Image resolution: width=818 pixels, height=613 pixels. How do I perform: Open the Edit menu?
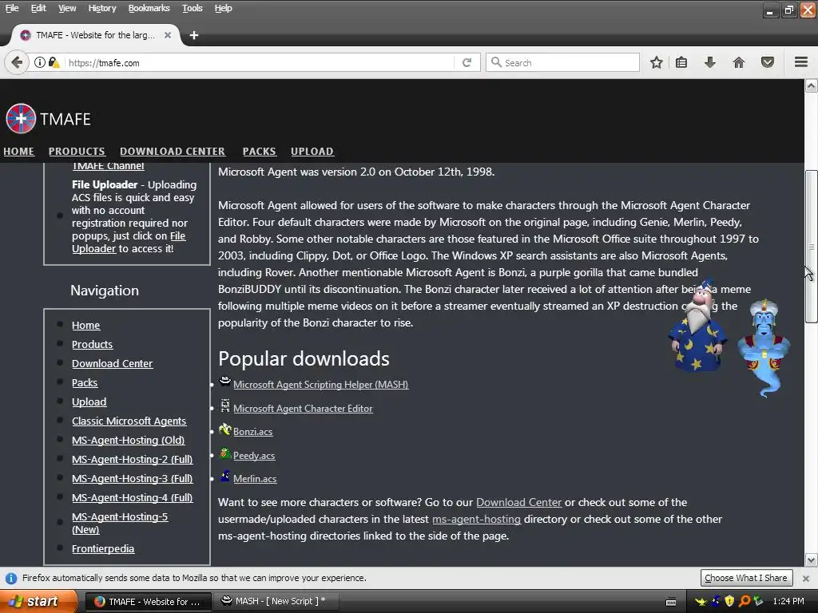tap(38, 8)
